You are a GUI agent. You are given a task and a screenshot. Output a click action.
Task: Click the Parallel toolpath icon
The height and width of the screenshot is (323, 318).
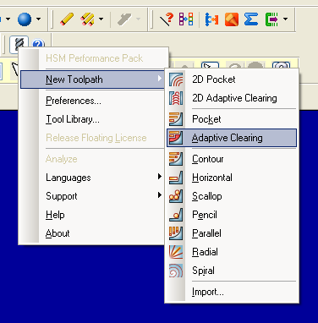click(176, 233)
